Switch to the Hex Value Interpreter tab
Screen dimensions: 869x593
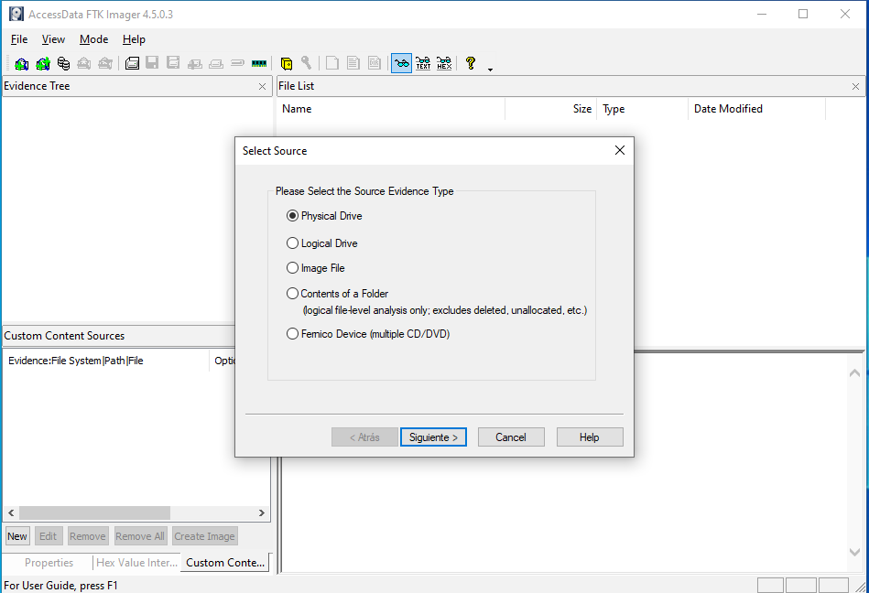pyautogui.click(x=136, y=563)
